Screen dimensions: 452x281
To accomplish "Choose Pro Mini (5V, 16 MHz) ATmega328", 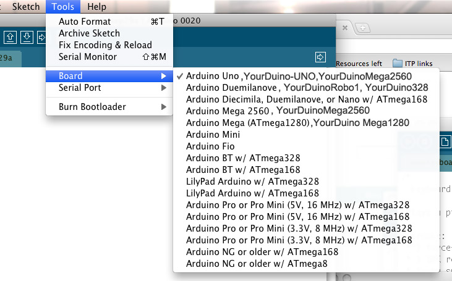I will click(x=306, y=205).
